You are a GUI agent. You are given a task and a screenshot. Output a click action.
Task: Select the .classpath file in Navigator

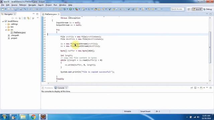[15, 35]
